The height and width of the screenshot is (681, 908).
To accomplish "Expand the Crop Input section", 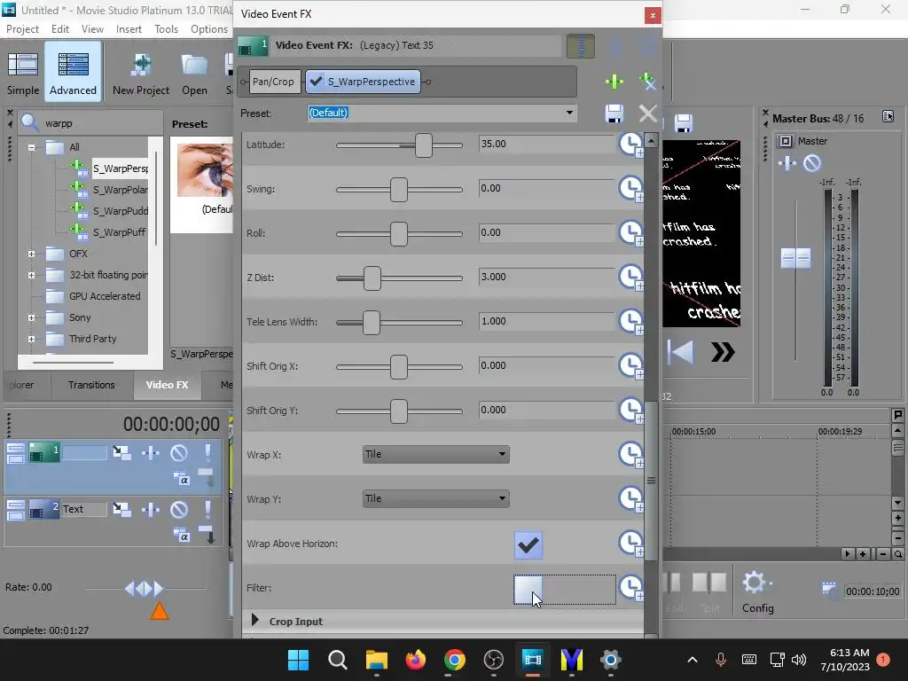I will click(254, 620).
